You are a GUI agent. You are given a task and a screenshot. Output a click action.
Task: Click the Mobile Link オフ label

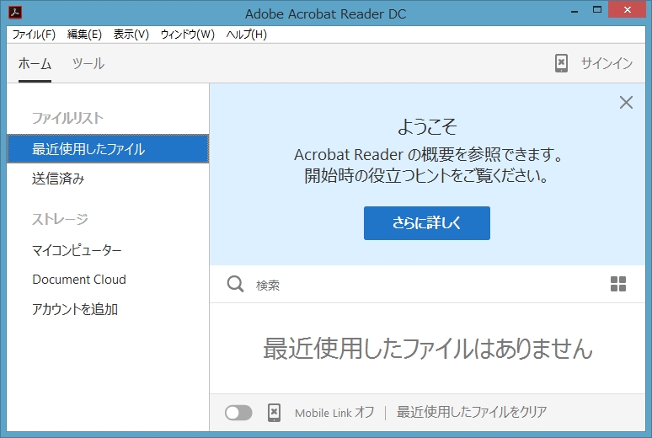(334, 413)
